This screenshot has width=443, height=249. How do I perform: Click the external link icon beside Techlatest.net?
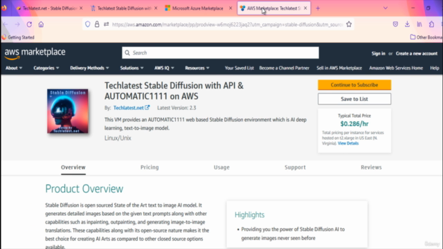click(x=147, y=108)
